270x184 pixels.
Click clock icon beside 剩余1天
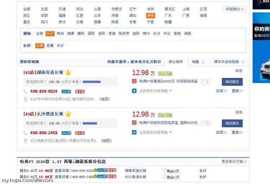(165, 176)
